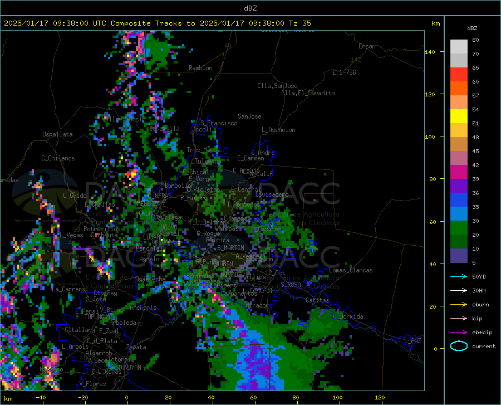The height and width of the screenshot is (405, 501).
Task: Click the Lomas_Blancas place label
Action: click(351, 270)
